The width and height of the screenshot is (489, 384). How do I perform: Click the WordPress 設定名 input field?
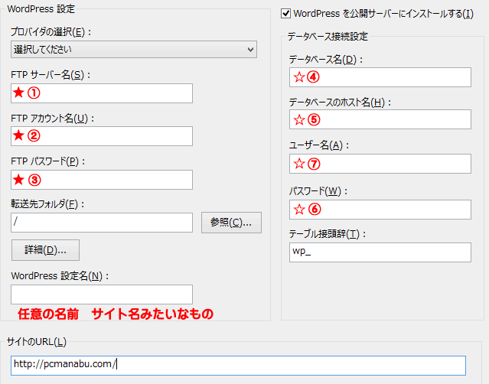tap(102, 295)
